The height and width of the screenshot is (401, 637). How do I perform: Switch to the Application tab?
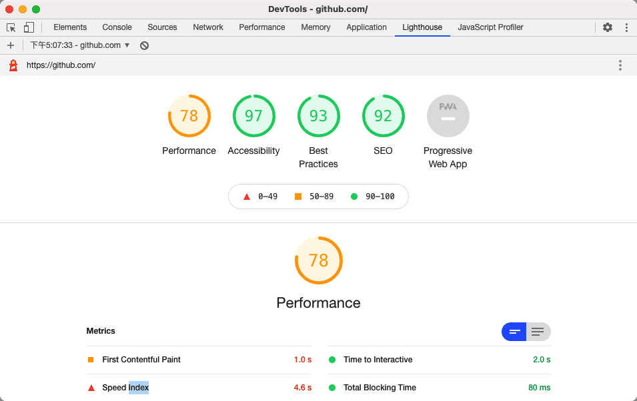[x=366, y=27]
